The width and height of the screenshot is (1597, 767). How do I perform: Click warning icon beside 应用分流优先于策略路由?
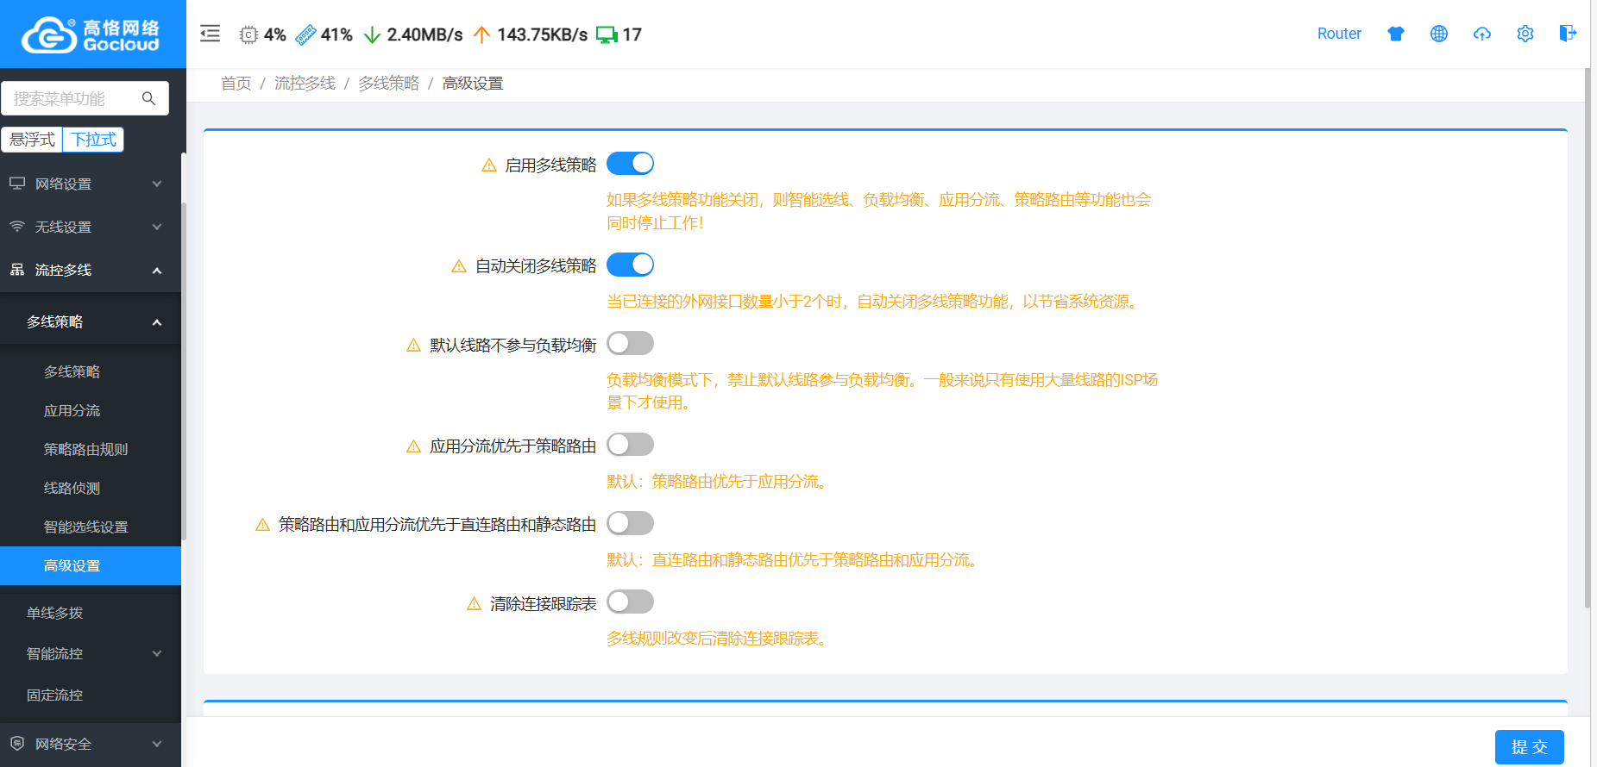(x=413, y=446)
